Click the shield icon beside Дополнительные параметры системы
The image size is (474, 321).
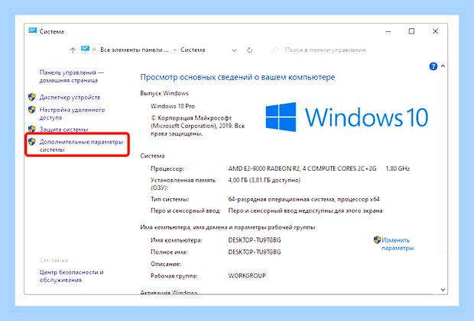[x=32, y=142]
